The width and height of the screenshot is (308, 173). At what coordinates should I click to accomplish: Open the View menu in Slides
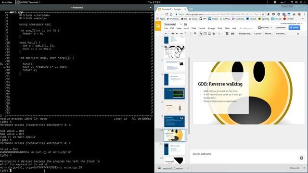(179, 28)
